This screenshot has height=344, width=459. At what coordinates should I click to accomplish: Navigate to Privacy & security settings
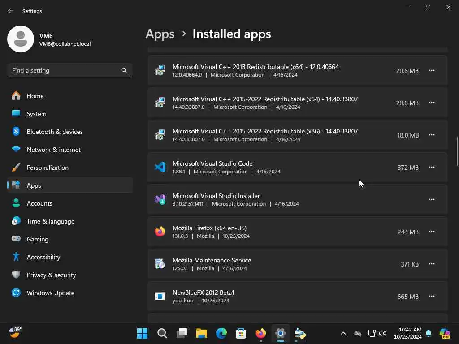tap(51, 275)
